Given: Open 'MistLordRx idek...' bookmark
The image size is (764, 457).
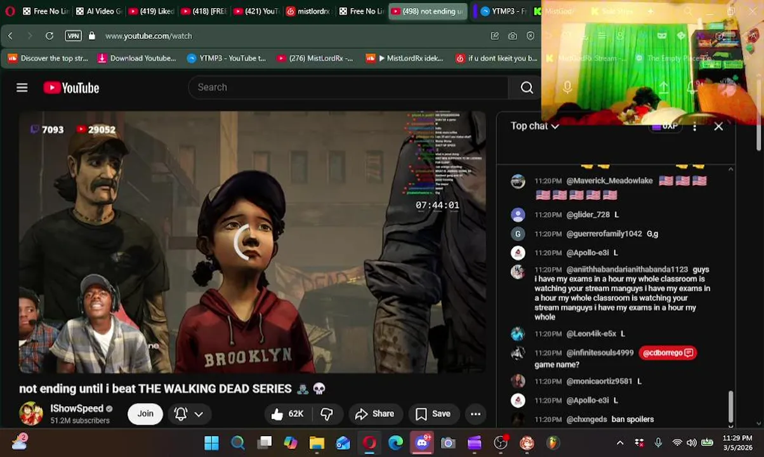Looking at the screenshot, I should click(405, 58).
